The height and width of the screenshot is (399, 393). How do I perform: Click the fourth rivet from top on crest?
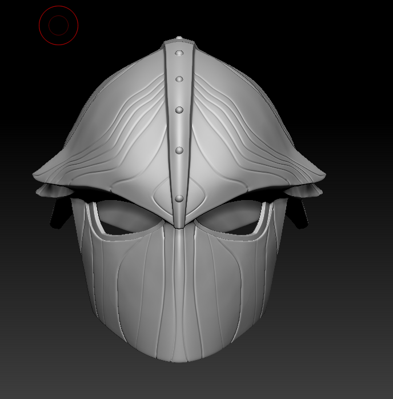tap(179, 150)
